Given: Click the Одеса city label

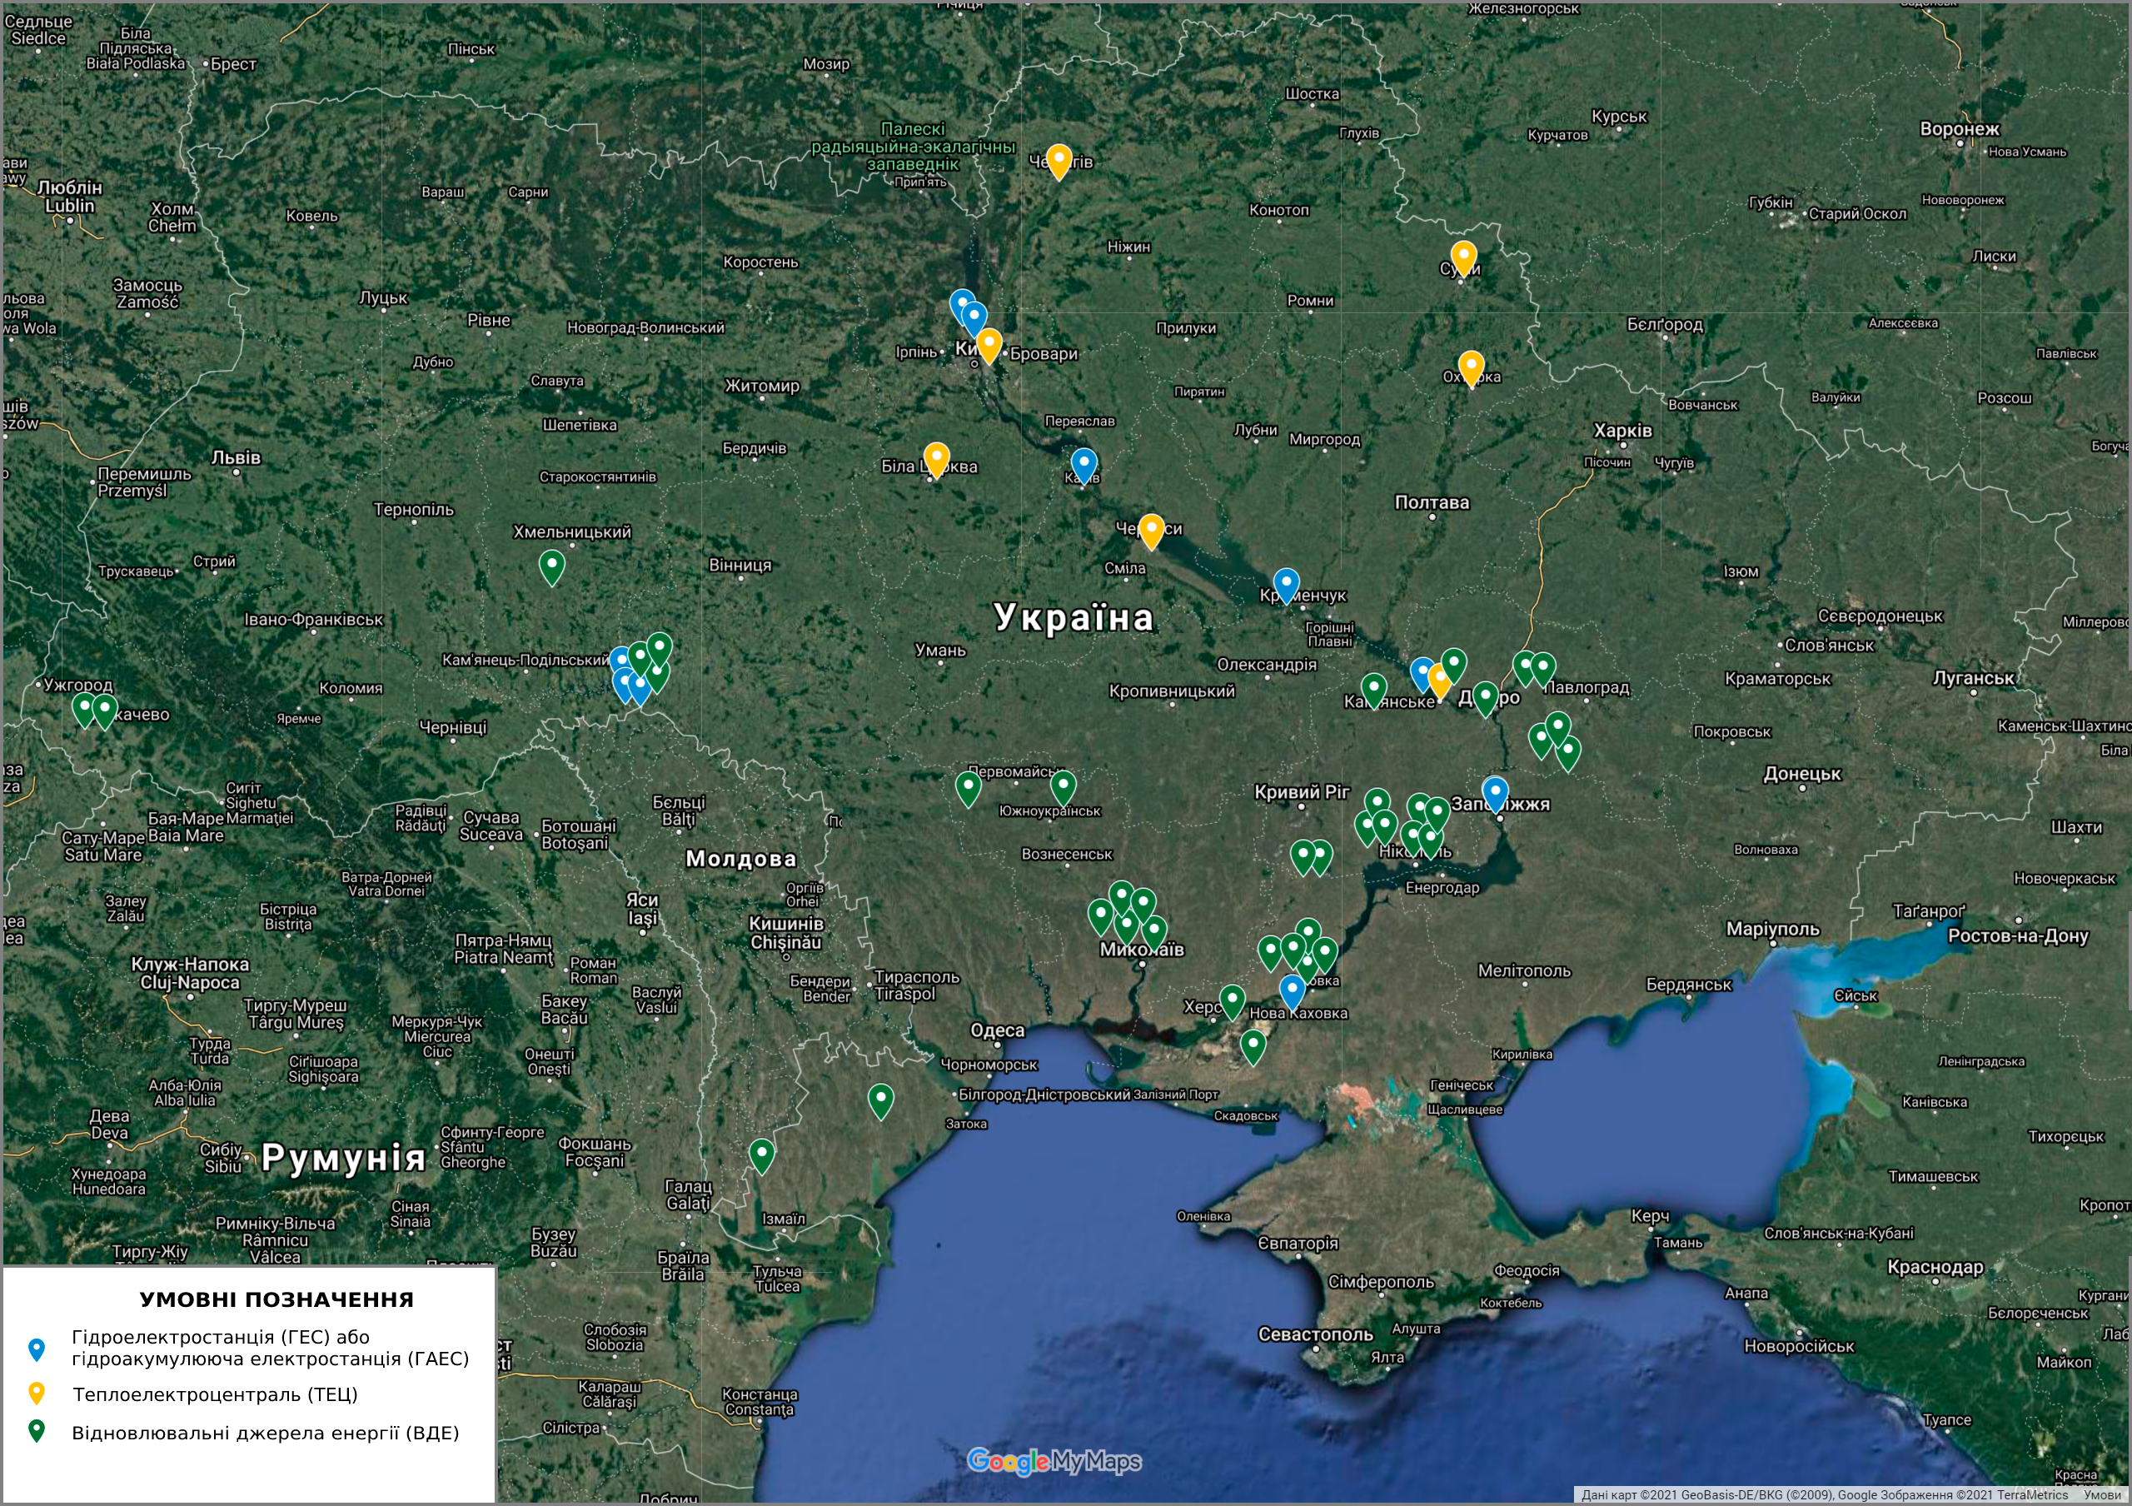Looking at the screenshot, I should pos(997,1030).
